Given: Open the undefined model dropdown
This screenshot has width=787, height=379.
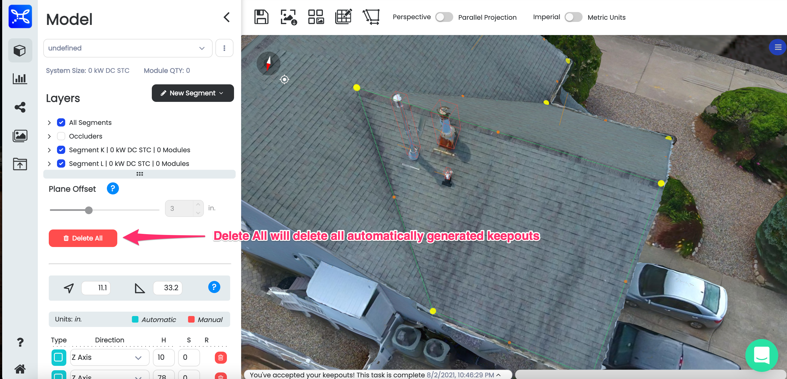Looking at the screenshot, I should [x=128, y=48].
